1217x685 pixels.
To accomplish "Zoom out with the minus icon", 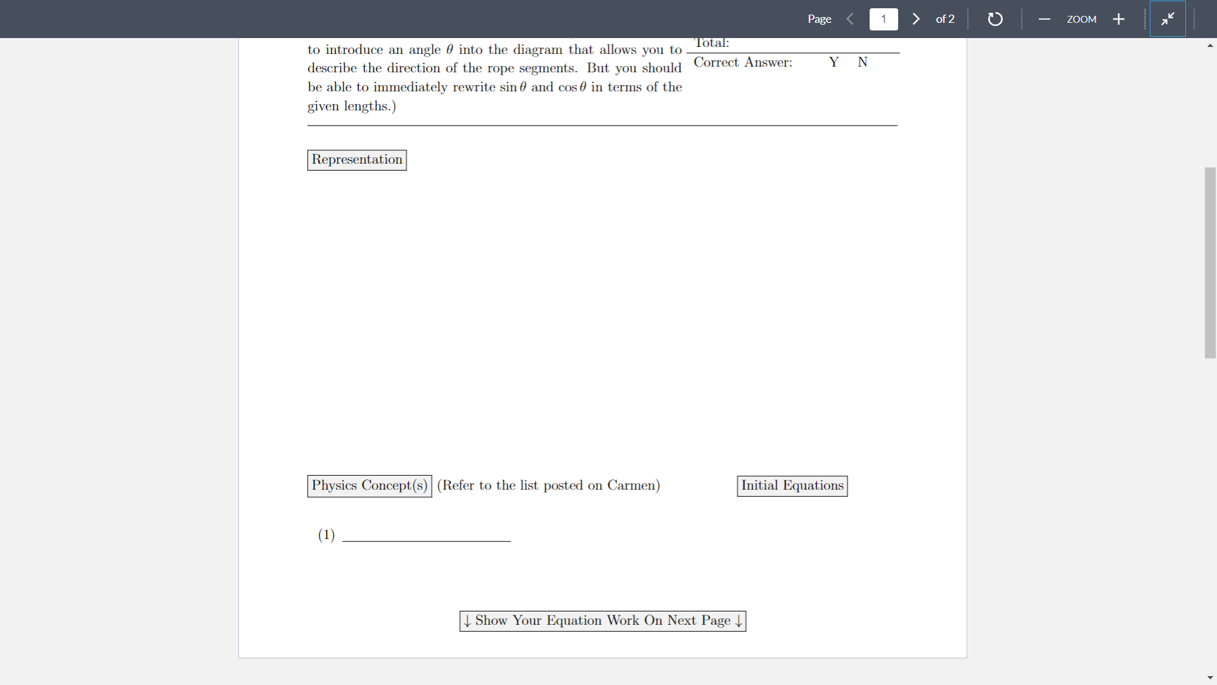I will (1044, 19).
